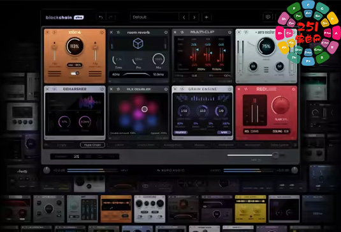Click the three-line icon in Aero Exciter
This screenshot has width=341, height=232.
(x=266, y=70)
